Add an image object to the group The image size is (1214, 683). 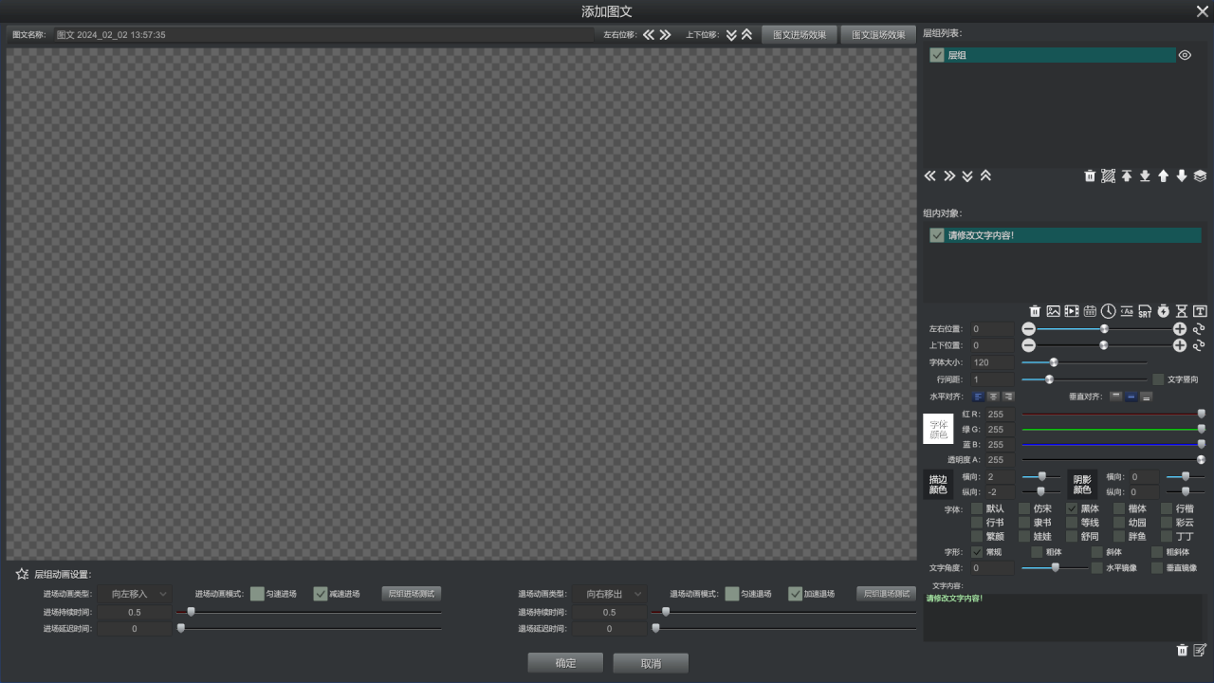[x=1053, y=311]
